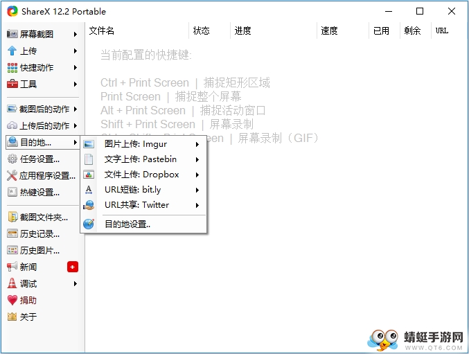Choose URL短链: bit.ly menu entry

click(143, 190)
